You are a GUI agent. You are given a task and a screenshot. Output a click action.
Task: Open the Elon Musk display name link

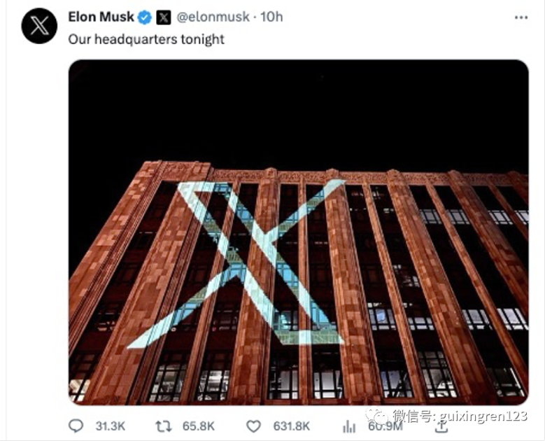coord(101,17)
